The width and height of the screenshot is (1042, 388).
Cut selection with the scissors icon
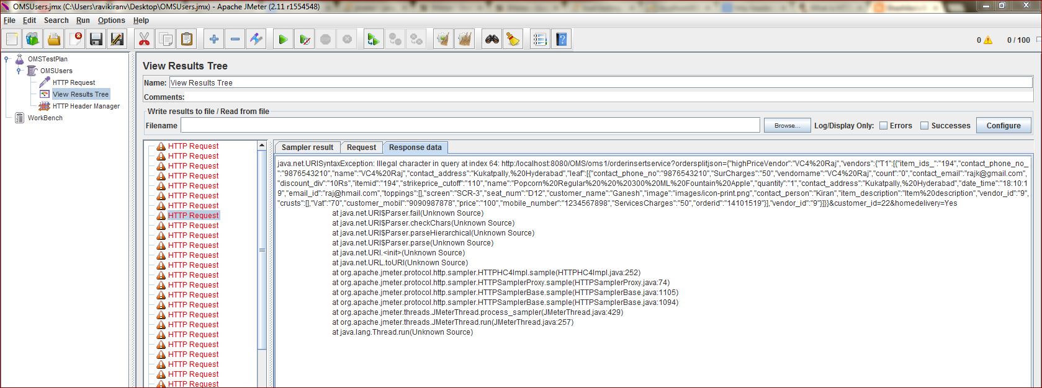[144, 40]
